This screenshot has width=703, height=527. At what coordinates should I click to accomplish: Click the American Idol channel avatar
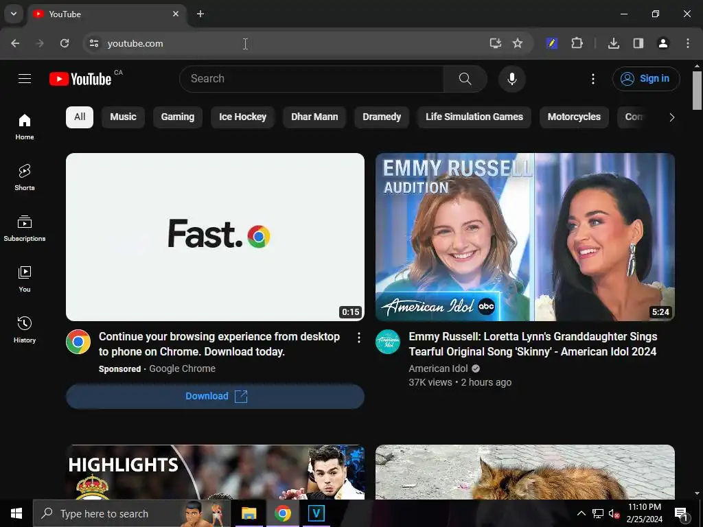pyautogui.click(x=388, y=342)
